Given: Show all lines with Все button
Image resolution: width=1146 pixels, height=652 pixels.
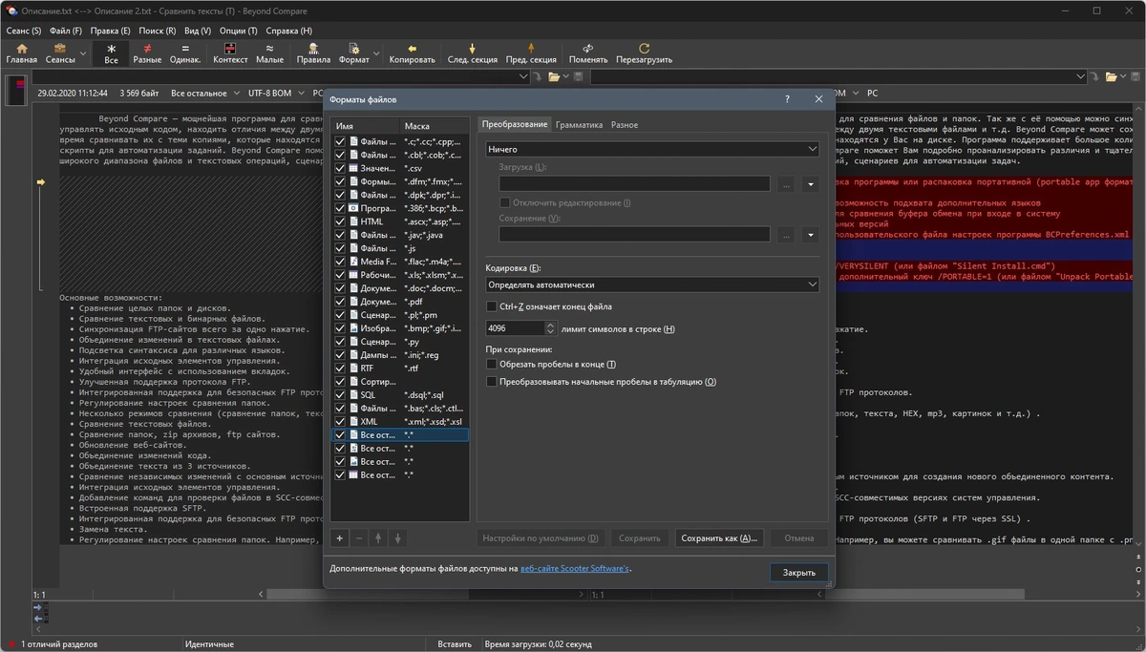Looking at the screenshot, I should click(x=111, y=53).
